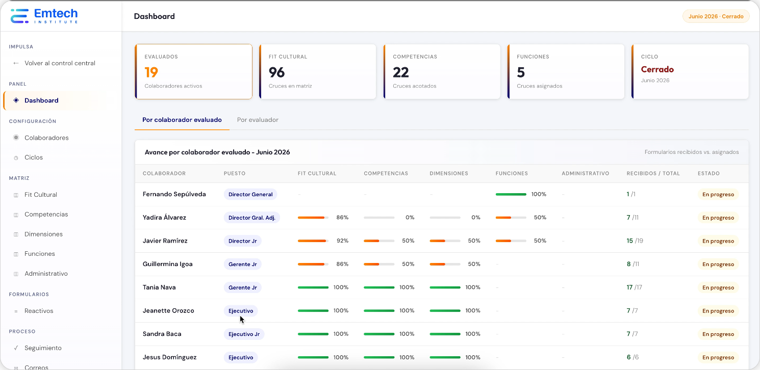Click the Administrativo matrix icon
The width and height of the screenshot is (760, 370).
[x=16, y=274]
